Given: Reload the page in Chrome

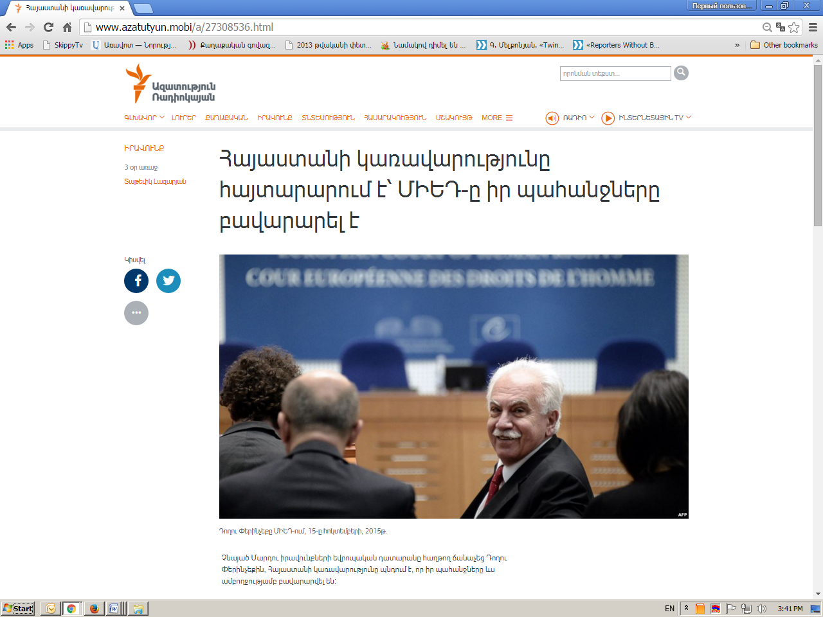Looking at the screenshot, I should (x=48, y=27).
